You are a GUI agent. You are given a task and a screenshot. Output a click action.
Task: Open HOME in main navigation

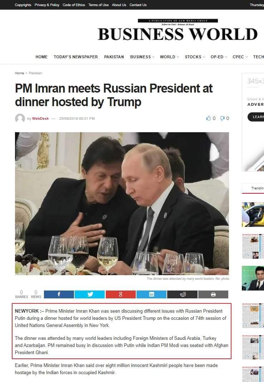41,57
